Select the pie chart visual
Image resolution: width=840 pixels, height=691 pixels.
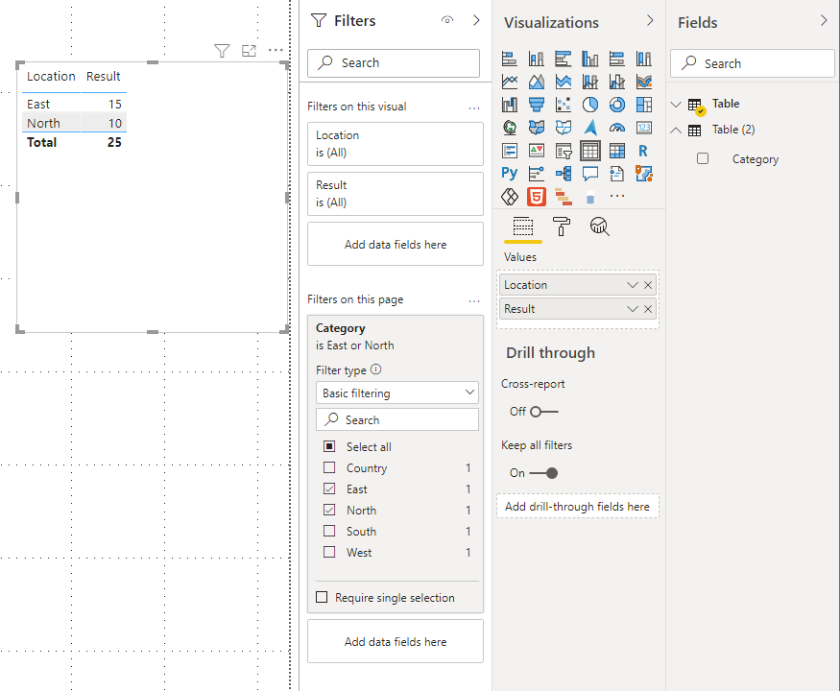click(590, 105)
